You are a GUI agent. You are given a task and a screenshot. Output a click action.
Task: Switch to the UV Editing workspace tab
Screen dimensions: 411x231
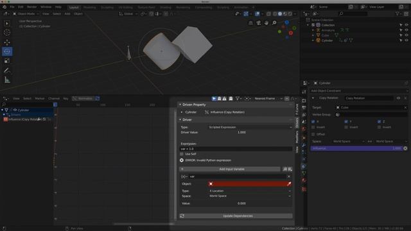(126, 7)
